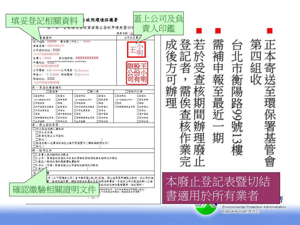Check the 歇業或廢止公司登記 option
This screenshot has width=300, height=225.
tap(37, 136)
